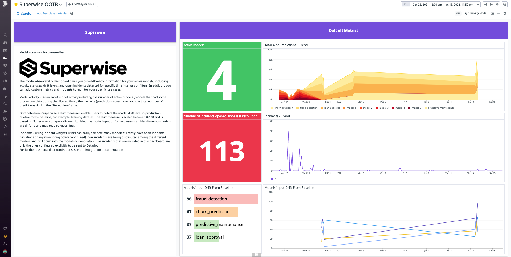This screenshot has height=257, width=511.
Task: Open TV mode using the monitor icon
Action: pos(498,13)
